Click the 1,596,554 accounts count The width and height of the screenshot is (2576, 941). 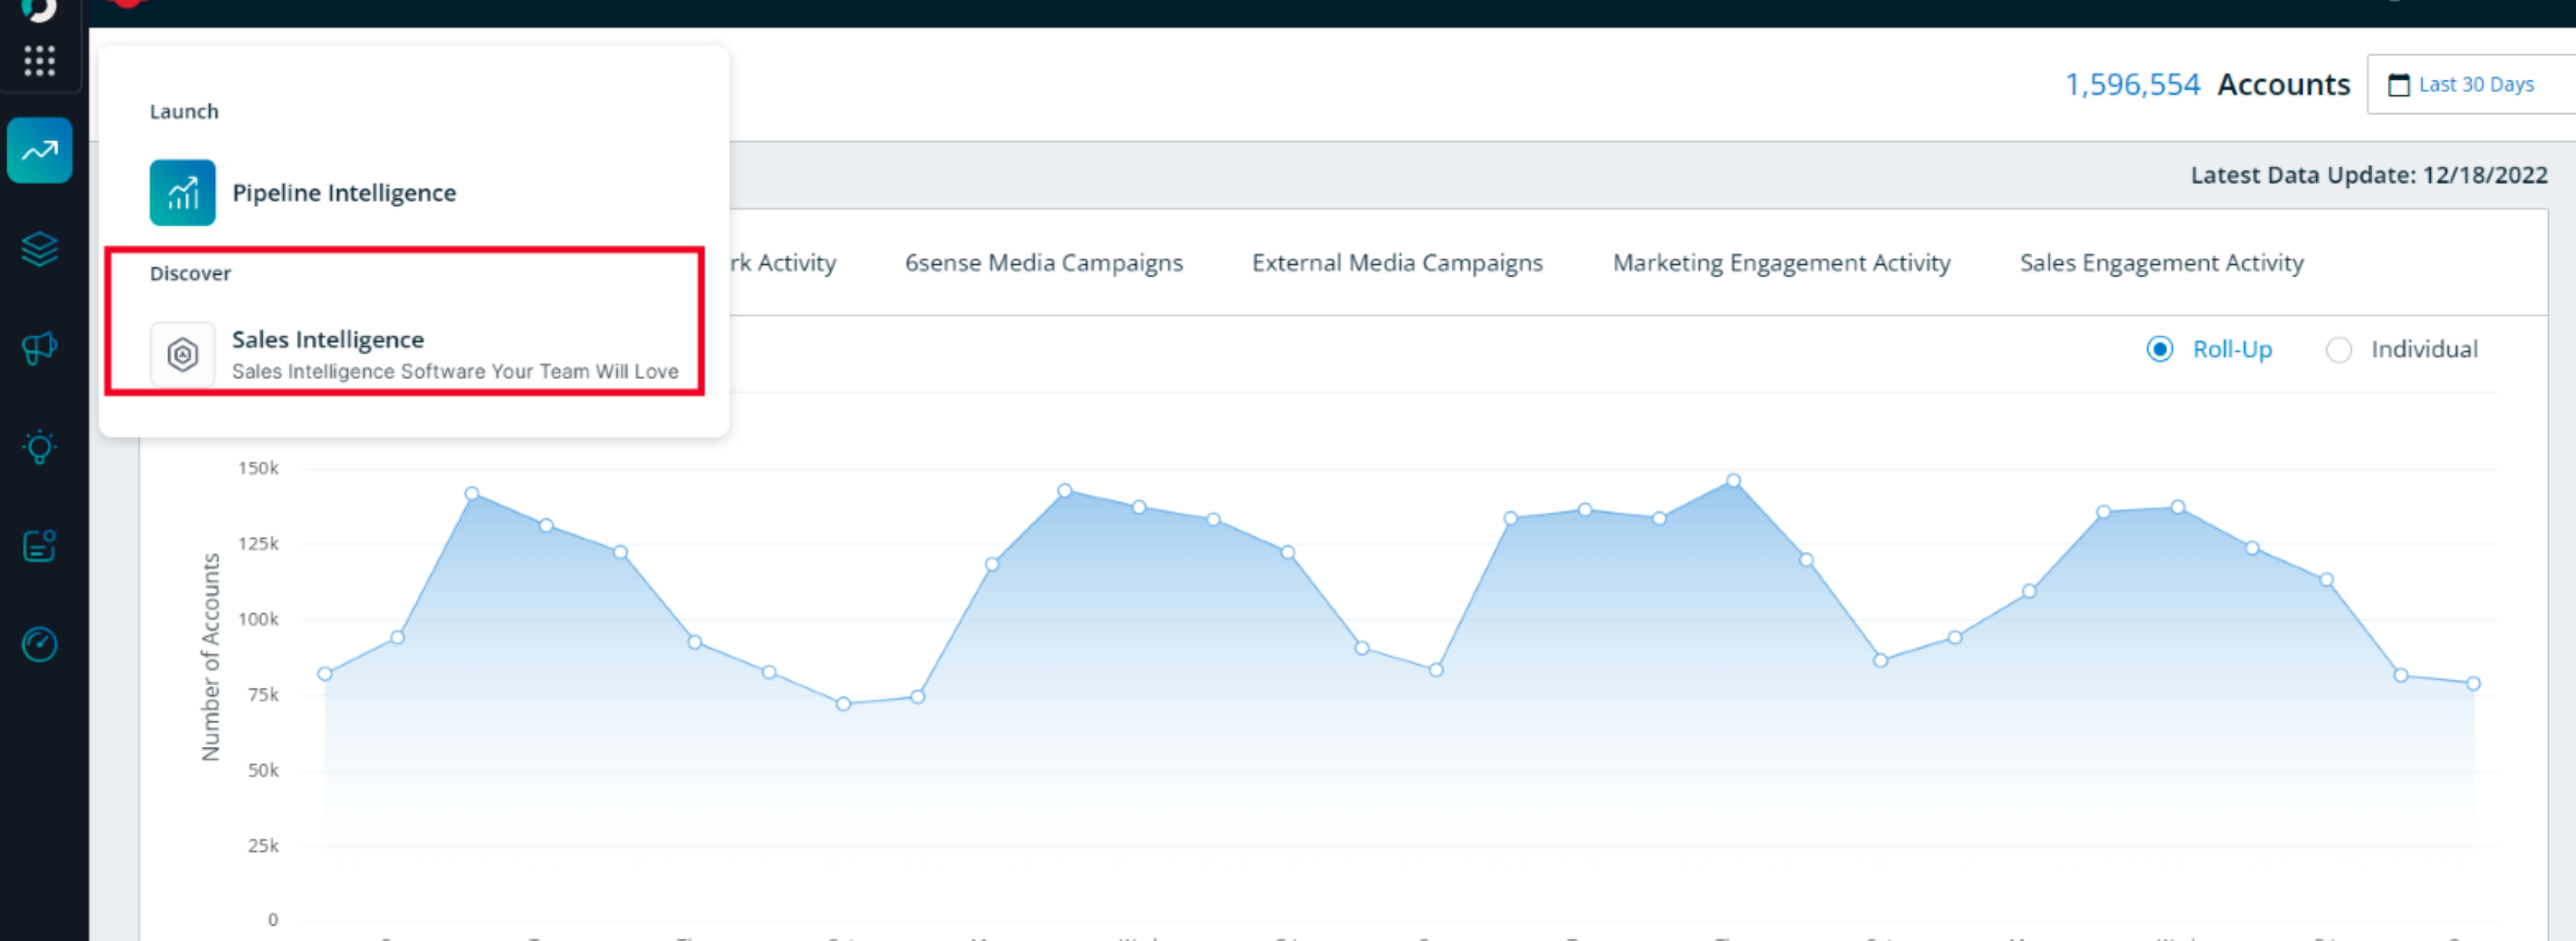point(2132,85)
